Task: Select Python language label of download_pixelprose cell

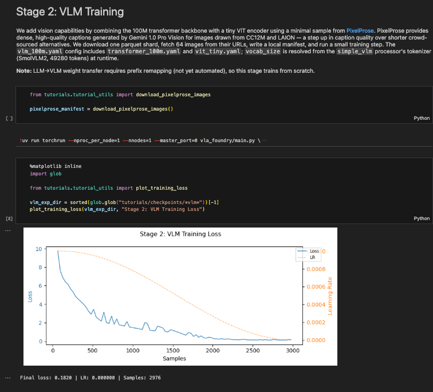Action: pos(422,118)
